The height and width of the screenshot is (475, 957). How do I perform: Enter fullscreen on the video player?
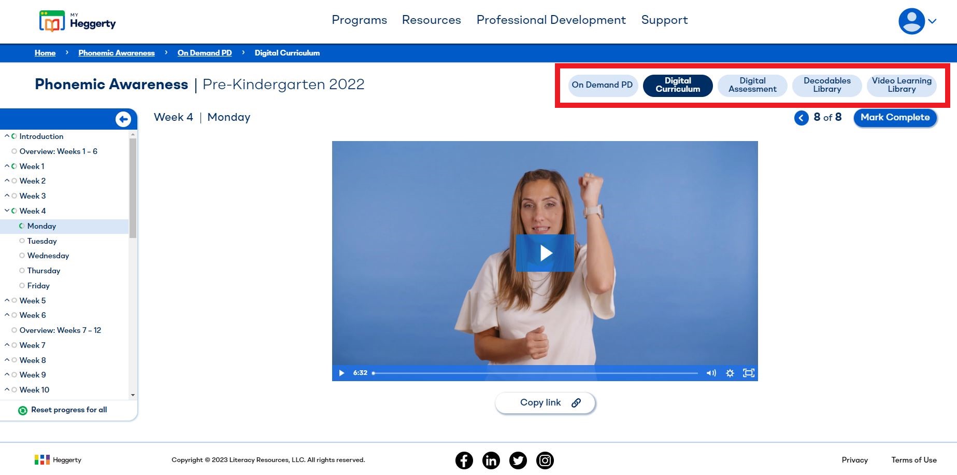click(748, 373)
